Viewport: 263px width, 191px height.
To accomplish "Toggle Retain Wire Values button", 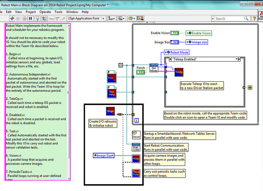I will pyautogui.click(x=45, y=18).
